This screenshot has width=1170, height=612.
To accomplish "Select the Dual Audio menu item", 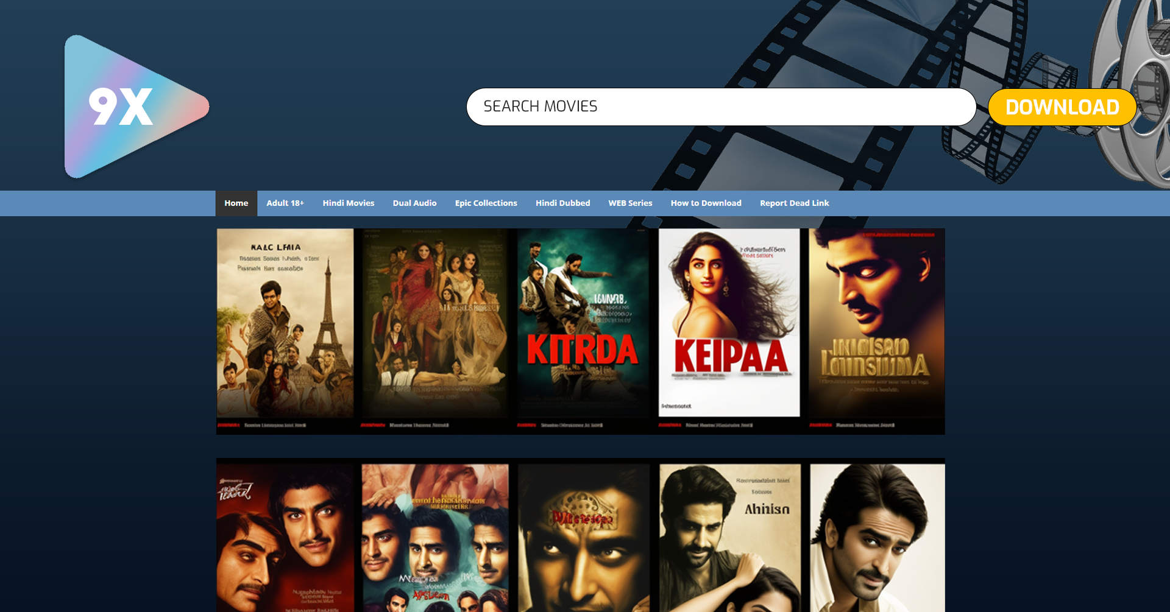I will coord(415,203).
